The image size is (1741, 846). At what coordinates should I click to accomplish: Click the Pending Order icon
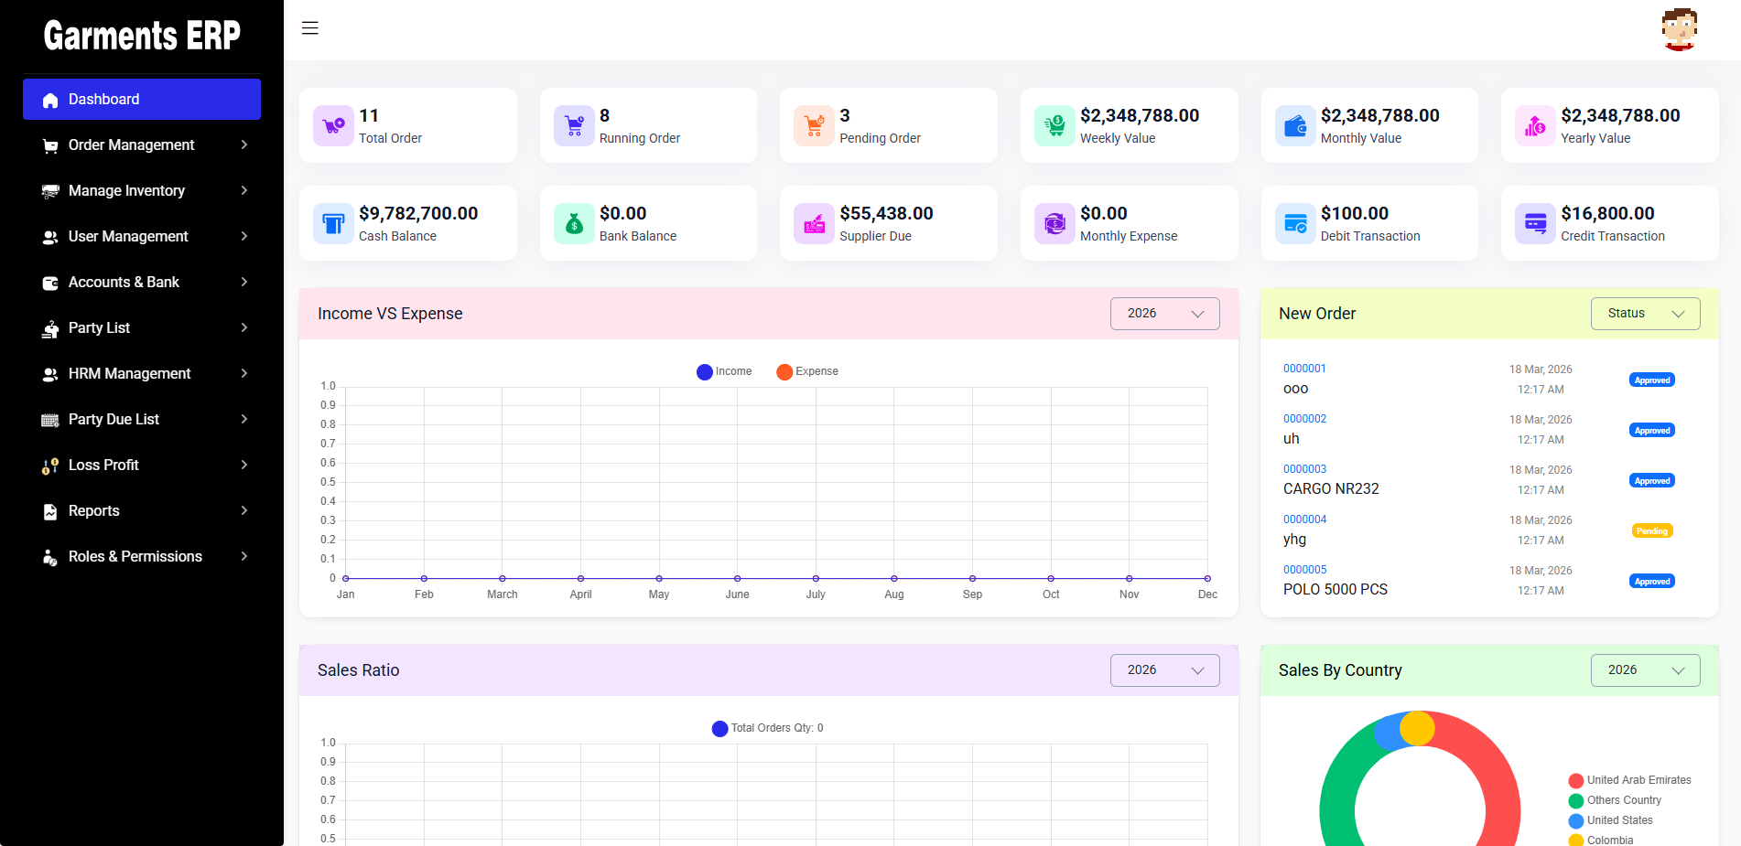(x=814, y=125)
